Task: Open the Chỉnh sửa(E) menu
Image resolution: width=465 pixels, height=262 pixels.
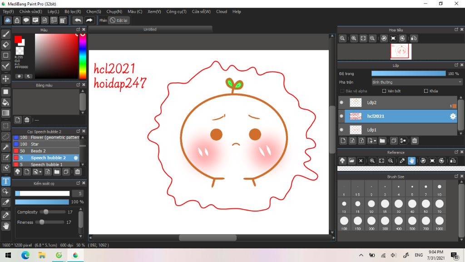Action: [x=31, y=11]
